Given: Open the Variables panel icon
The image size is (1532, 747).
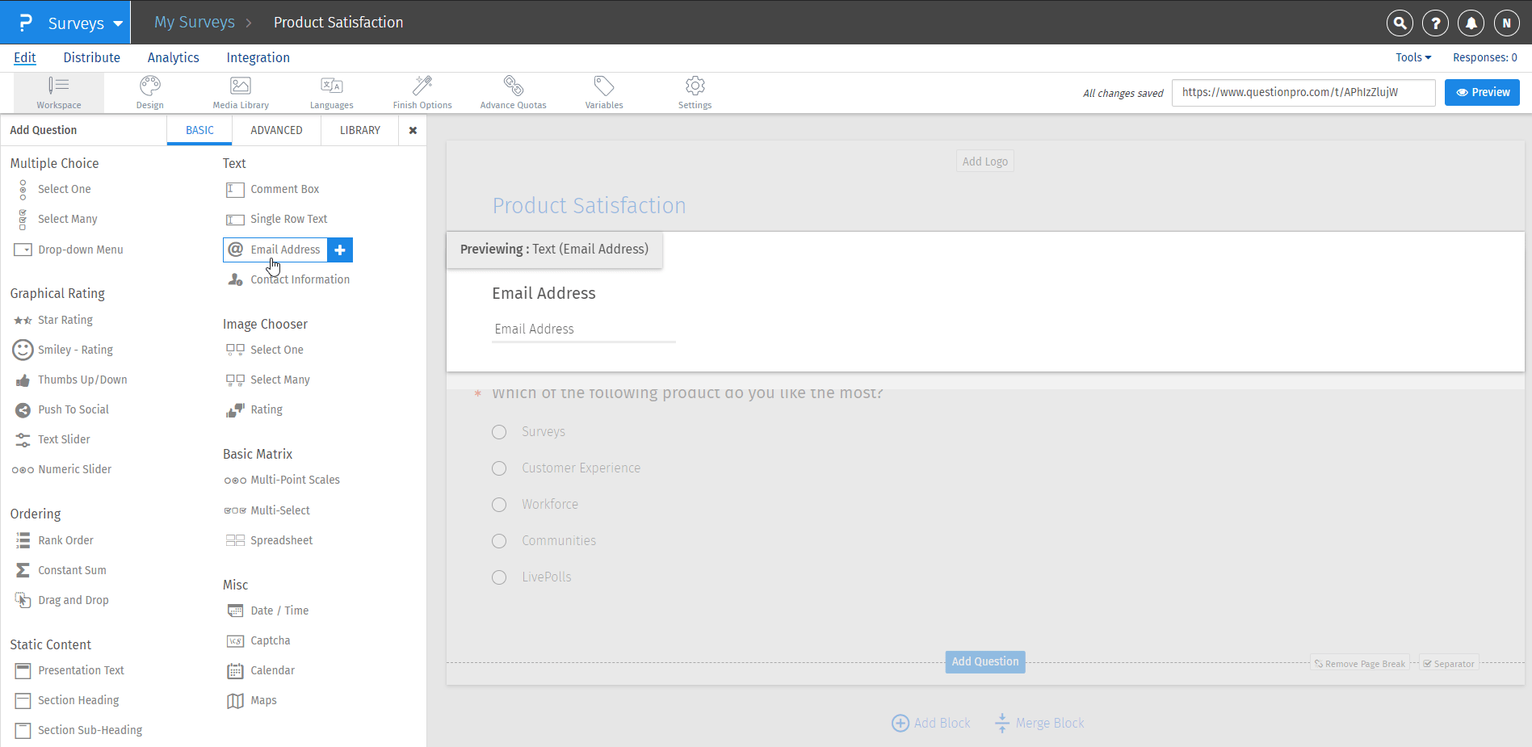Looking at the screenshot, I should 603,91.
